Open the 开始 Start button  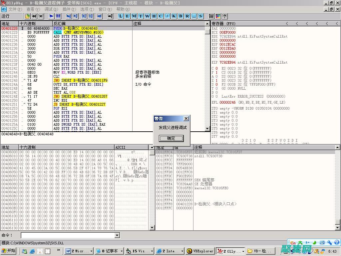pyautogui.click(x=9, y=251)
